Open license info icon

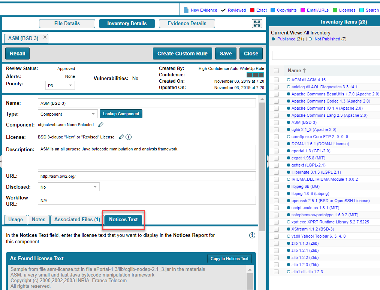129,137
